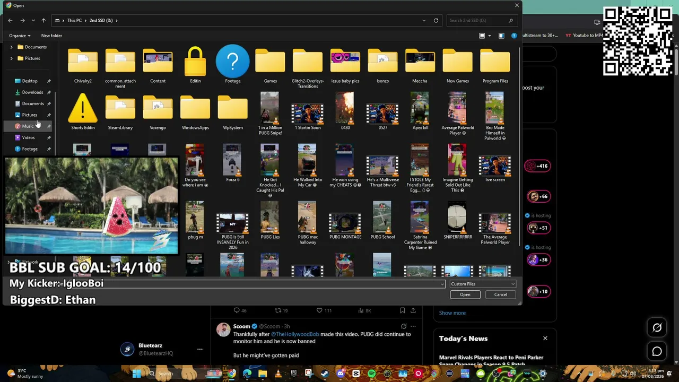
Task: Expand the Documents tree node
Action: (12, 47)
